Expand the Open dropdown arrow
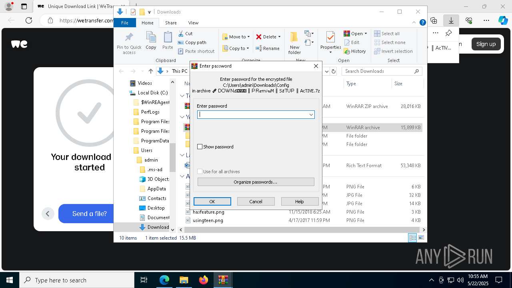 coord(366,34)
